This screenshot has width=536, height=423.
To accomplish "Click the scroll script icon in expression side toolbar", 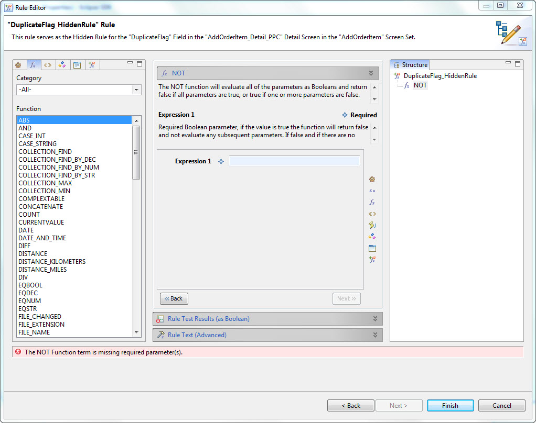I will coord(372,225).
